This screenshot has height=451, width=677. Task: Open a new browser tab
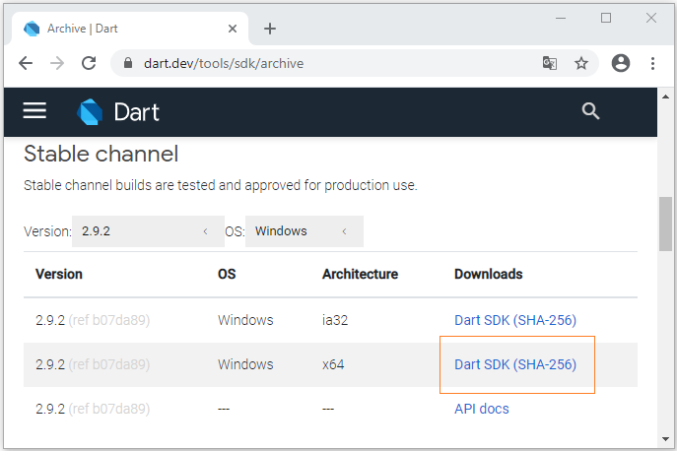tap(270, 29)
